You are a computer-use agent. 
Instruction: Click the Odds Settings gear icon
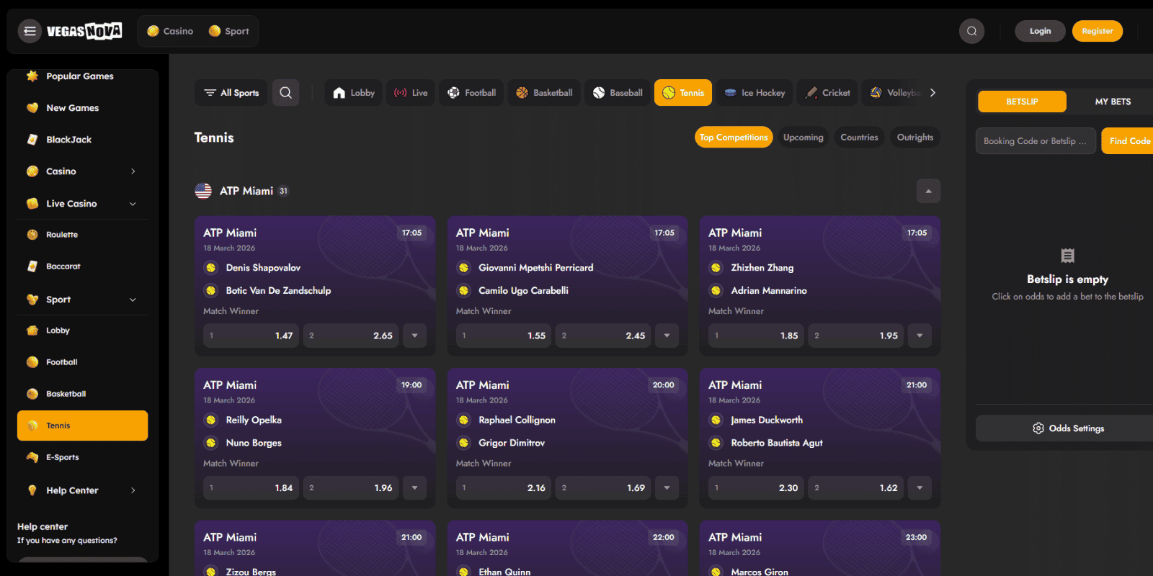point(1038,428)
